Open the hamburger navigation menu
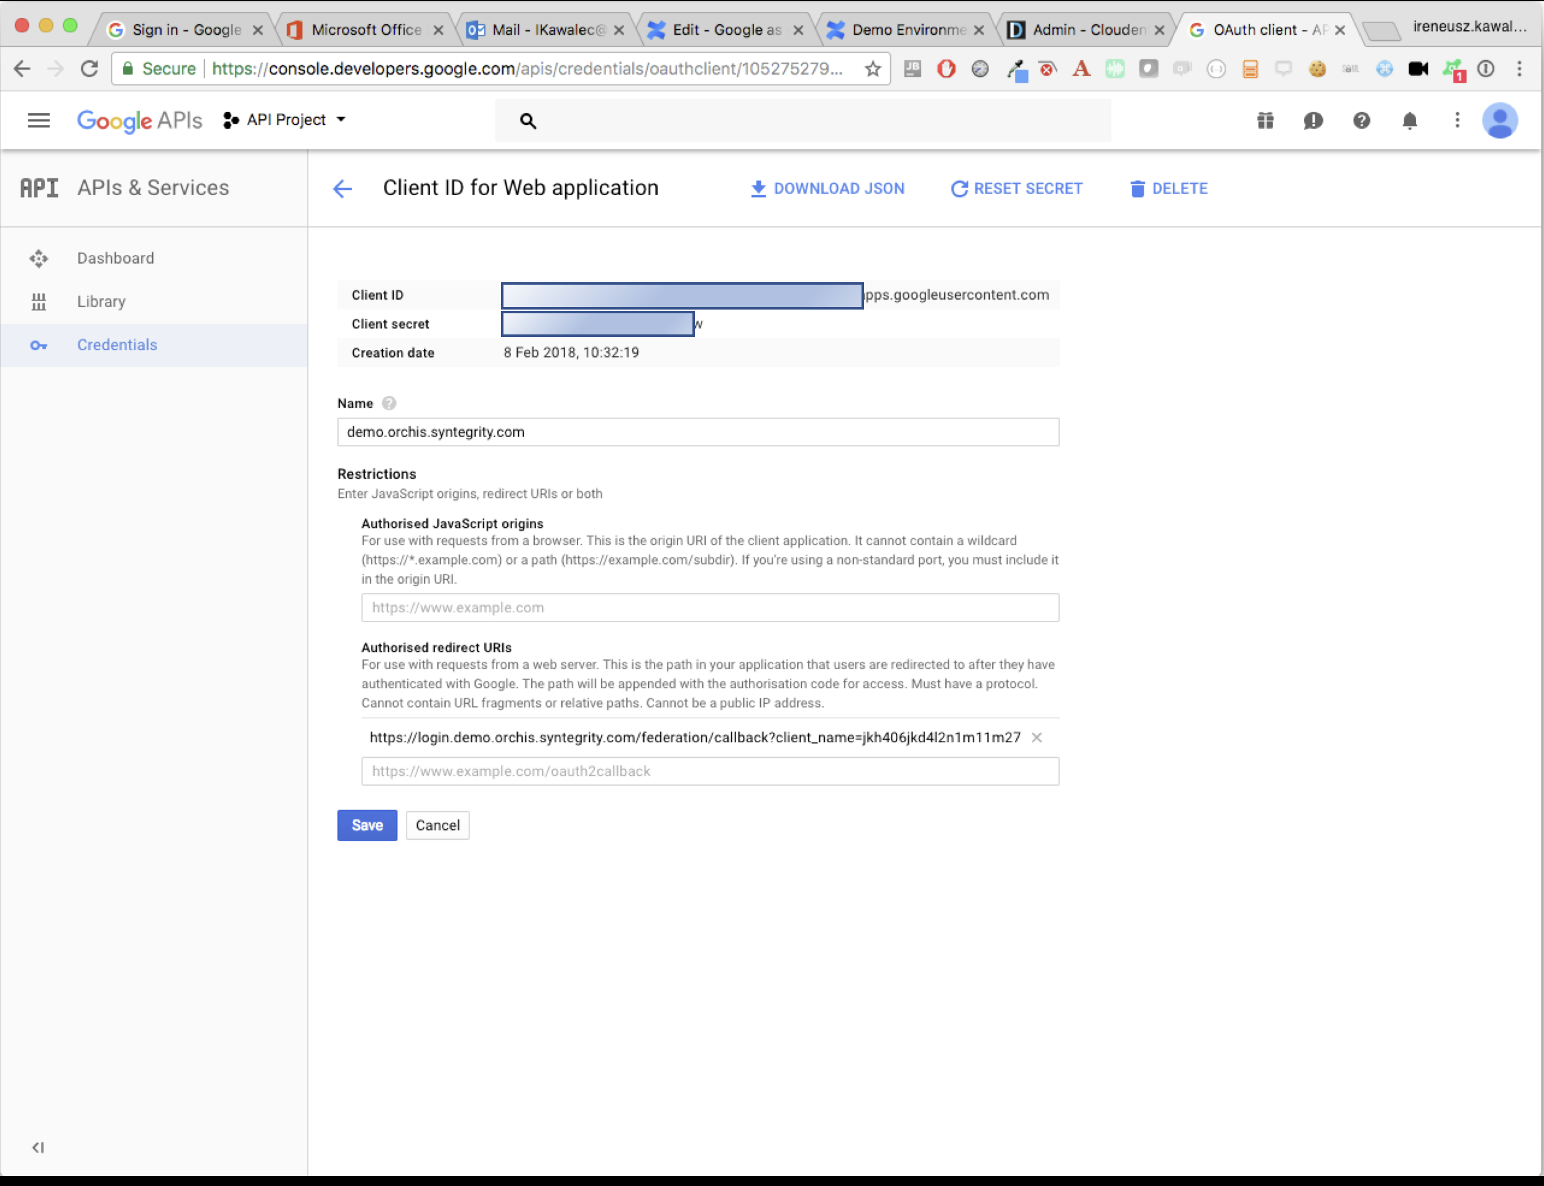This screenshot has height=1186, width=1544. click(x=39, y=121)
